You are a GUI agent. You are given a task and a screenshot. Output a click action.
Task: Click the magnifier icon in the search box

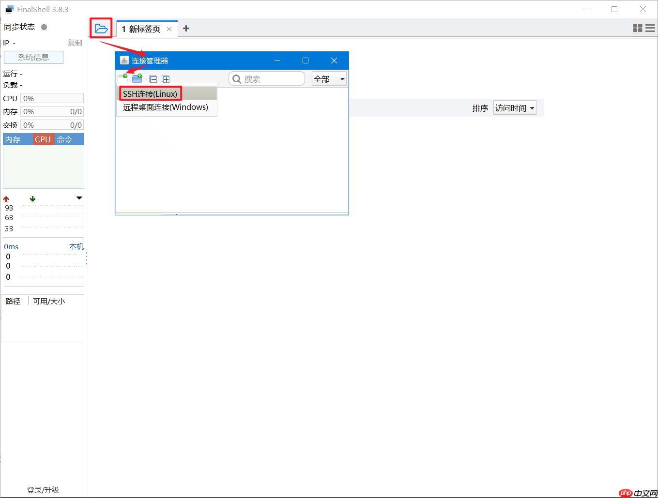click(237, 78)
